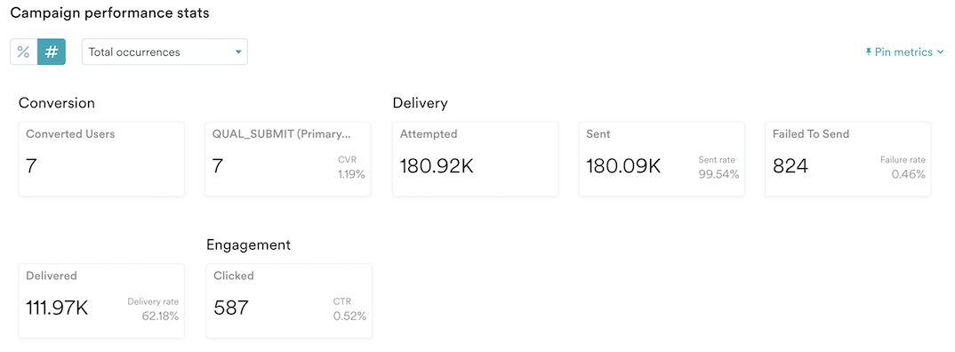This screenshot has height=352, width=955.
Task: Select the number (#) view toggle
Action: coord(52,52)
